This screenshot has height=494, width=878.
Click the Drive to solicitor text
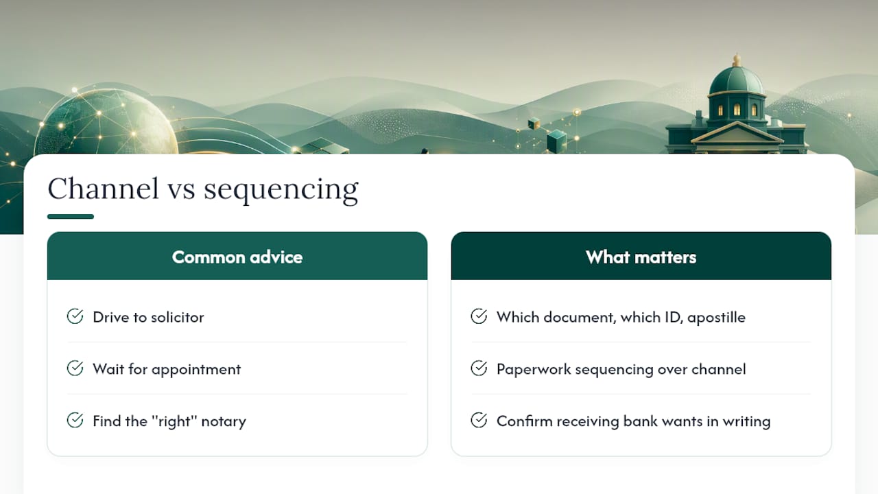[149, 317]
